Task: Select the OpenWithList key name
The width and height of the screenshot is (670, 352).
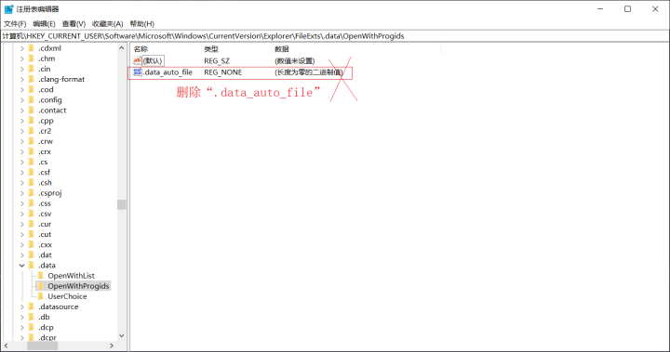Action: pos(71,276)
